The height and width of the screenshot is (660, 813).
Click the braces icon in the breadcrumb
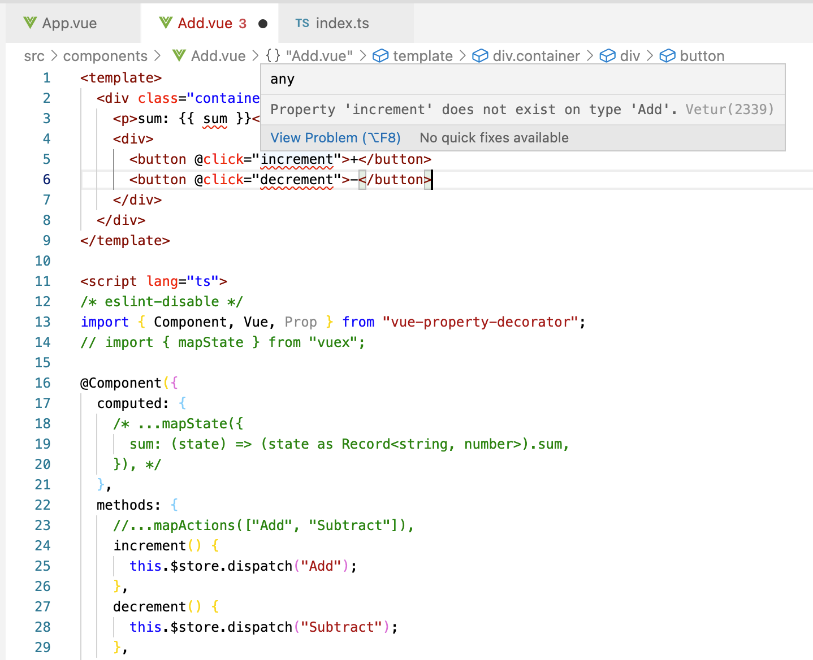tap(273, 55)
